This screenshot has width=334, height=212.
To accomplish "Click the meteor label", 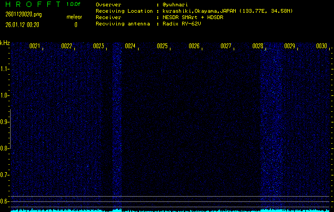I will click(74, 17).
